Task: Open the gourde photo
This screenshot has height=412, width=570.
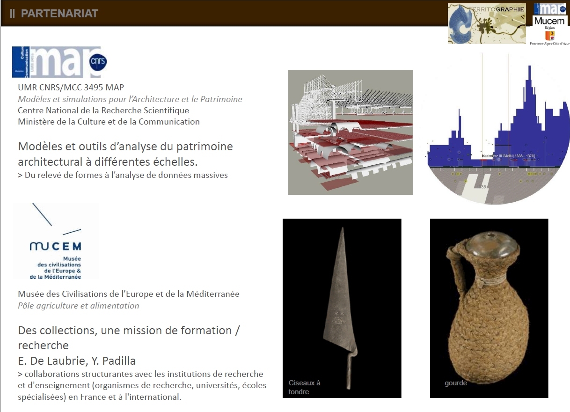Action: (x=489, y=308)
